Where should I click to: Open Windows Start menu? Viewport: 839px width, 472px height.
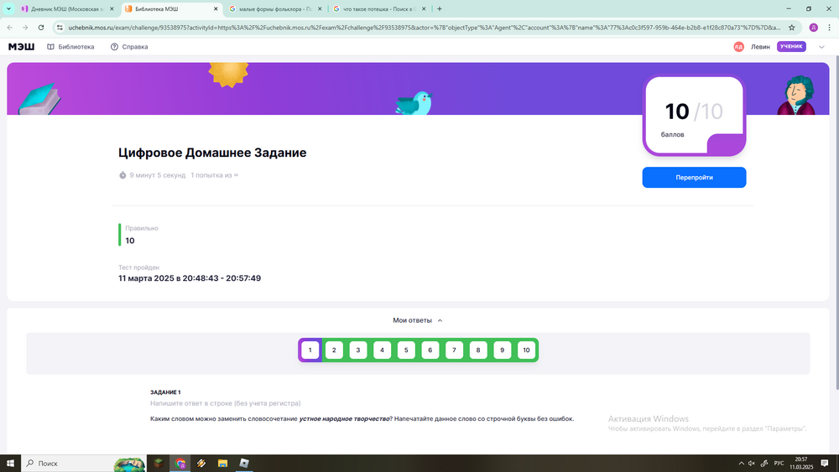(11, 463)
